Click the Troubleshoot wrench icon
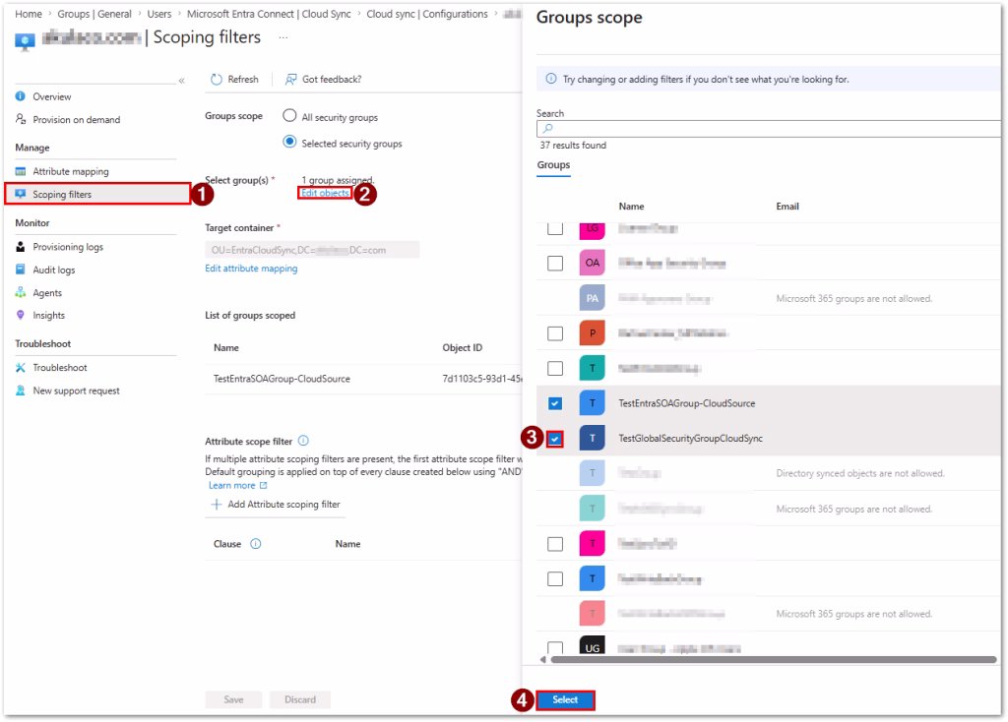This screenshot has width=1008, height=722. tap(21, 368)
